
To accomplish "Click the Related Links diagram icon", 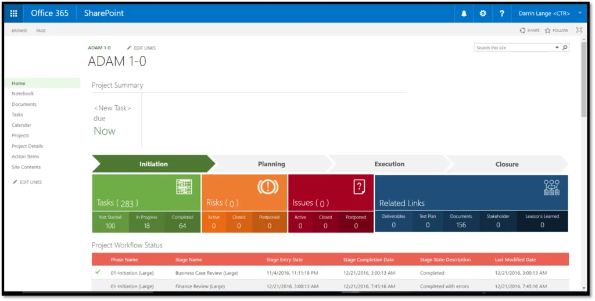I will 551,188.
